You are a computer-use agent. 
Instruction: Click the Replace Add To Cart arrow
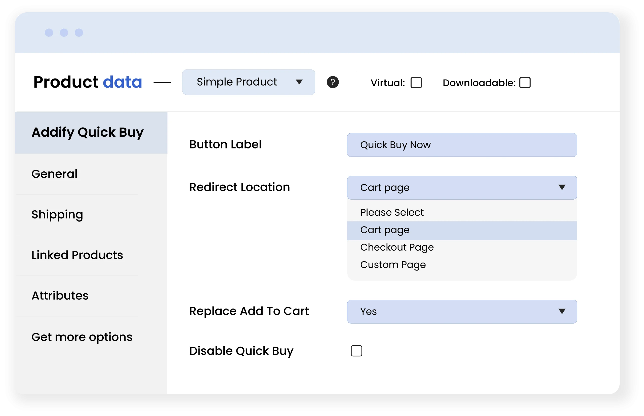pyautogui.click(x=562, y=312)
